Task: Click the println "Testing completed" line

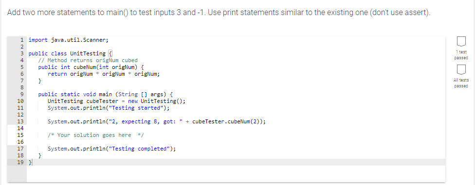Action: click(111, 149)
